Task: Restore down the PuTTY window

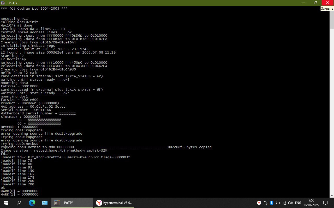Action: 315,3
